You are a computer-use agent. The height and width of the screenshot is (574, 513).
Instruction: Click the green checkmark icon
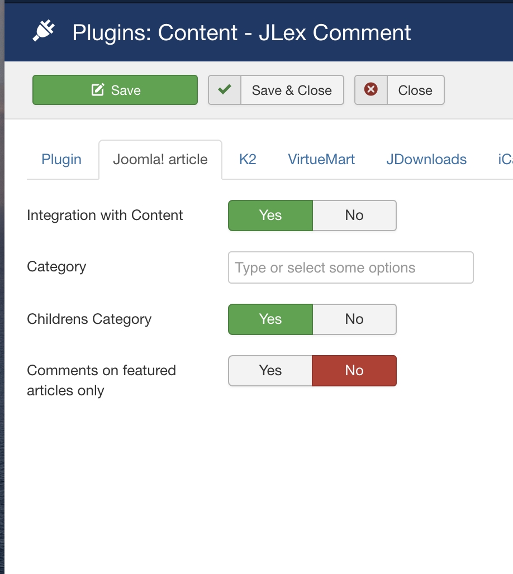(225, 90)
